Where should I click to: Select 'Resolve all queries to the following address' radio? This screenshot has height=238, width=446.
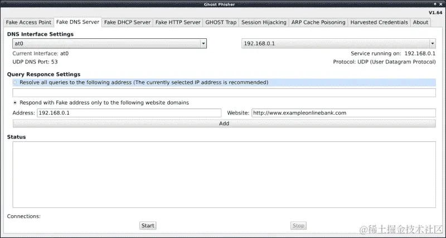15,82
